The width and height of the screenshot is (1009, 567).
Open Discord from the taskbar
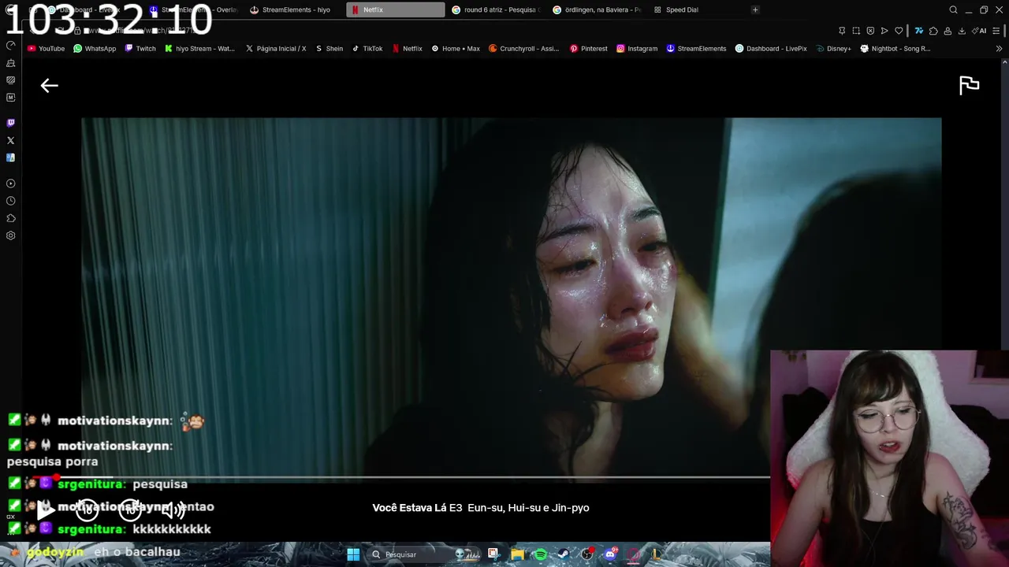pos(611,554)
